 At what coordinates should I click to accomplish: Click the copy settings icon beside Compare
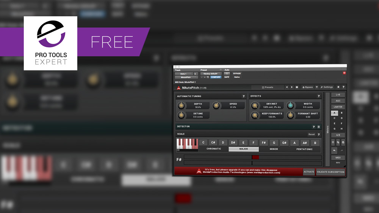coord(208,77)
